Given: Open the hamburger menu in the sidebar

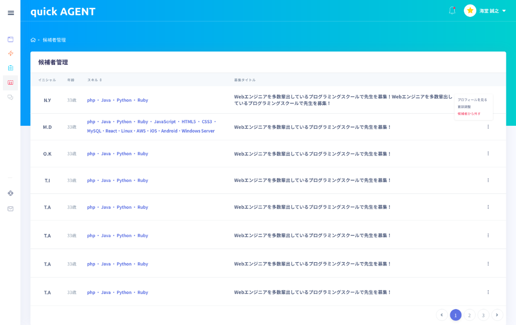Looking at the screenshot, I should tap(11, 13).
